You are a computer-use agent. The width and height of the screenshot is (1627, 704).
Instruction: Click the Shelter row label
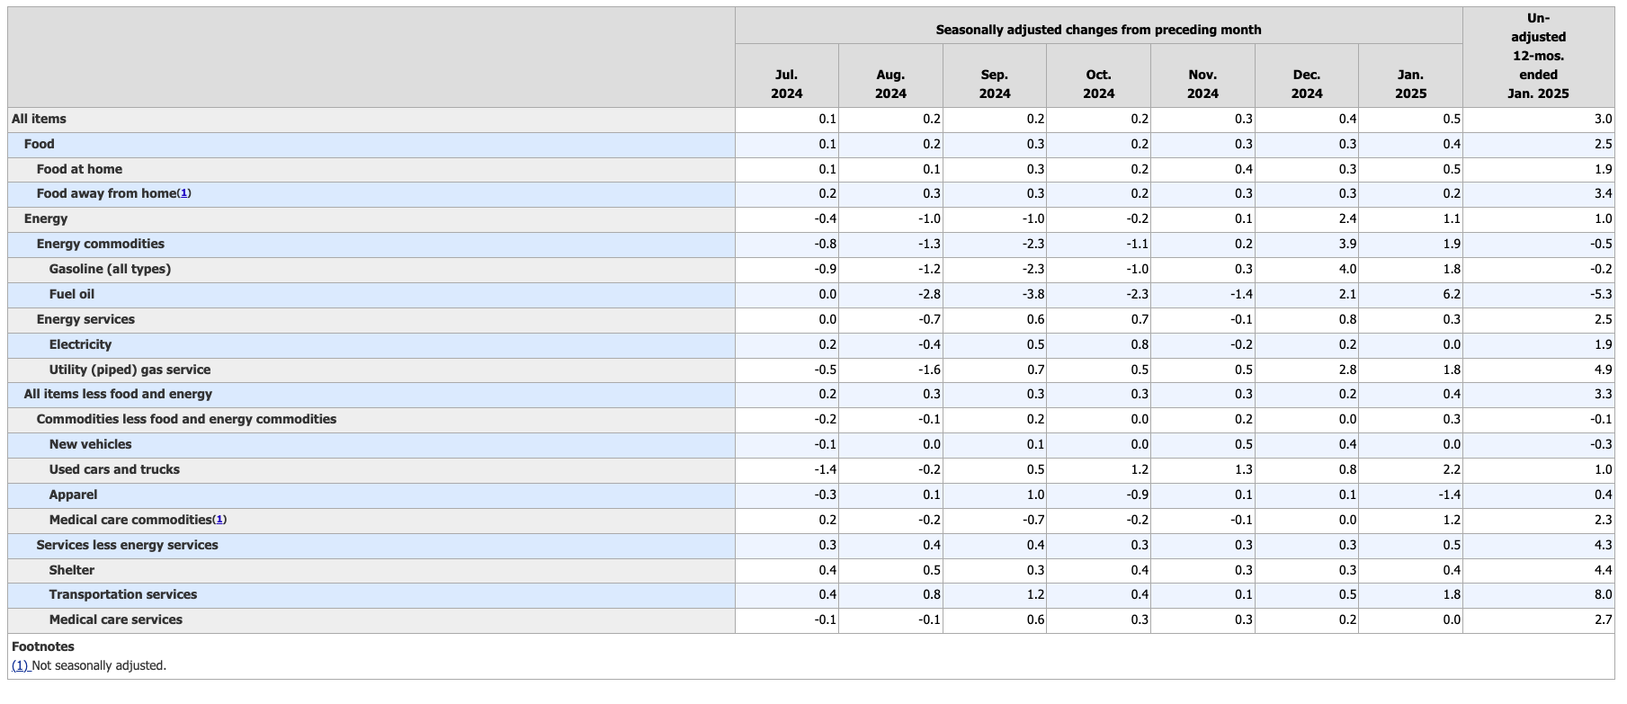71,570
